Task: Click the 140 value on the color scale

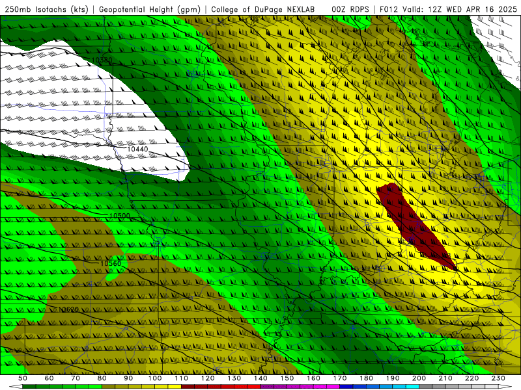Action: 260,378
